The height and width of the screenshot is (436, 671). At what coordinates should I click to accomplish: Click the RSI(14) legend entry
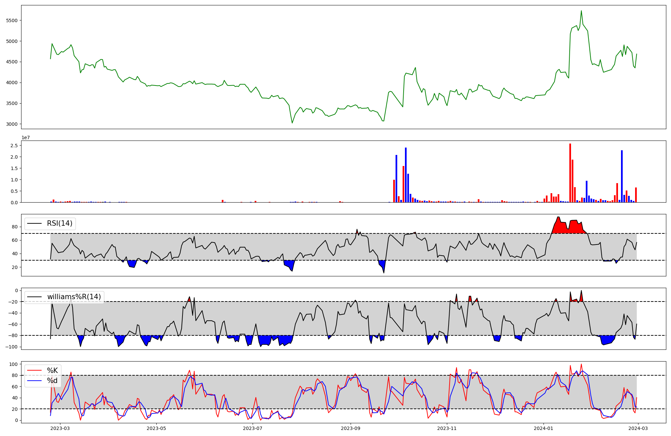coord(59,223)
